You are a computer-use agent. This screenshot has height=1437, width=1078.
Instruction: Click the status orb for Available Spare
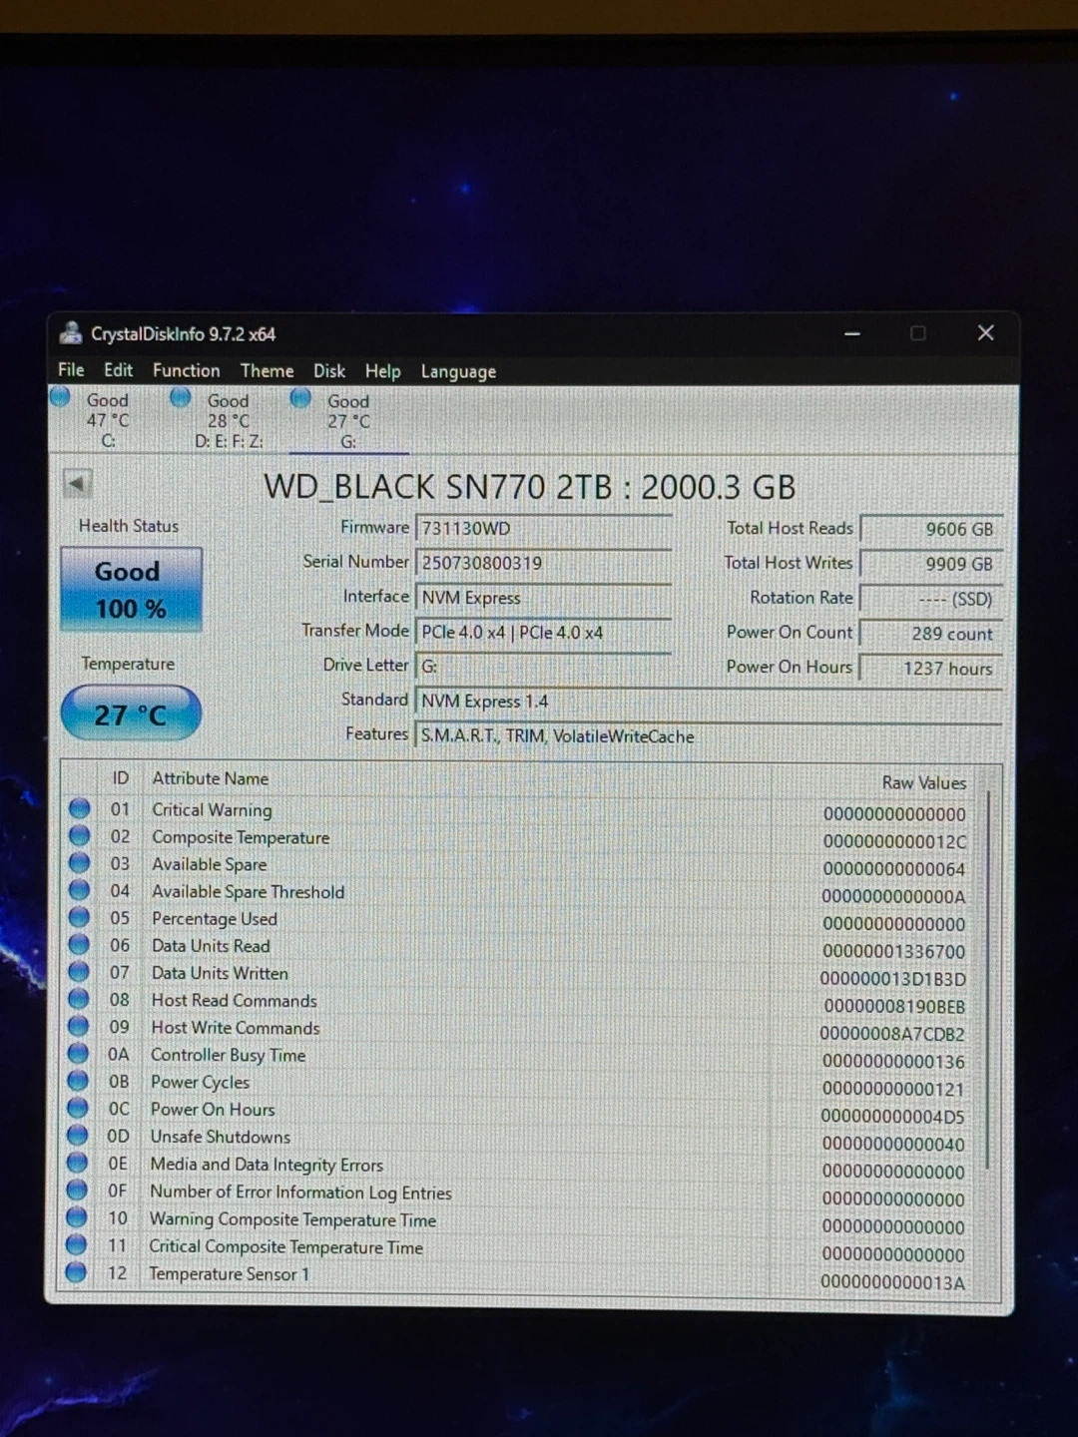[x=80, y=862]
